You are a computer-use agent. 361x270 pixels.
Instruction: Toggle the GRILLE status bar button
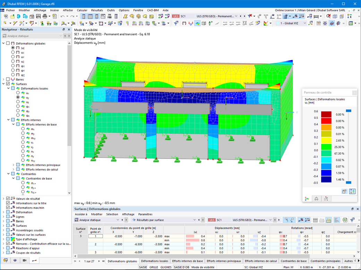tap(153, 267)
